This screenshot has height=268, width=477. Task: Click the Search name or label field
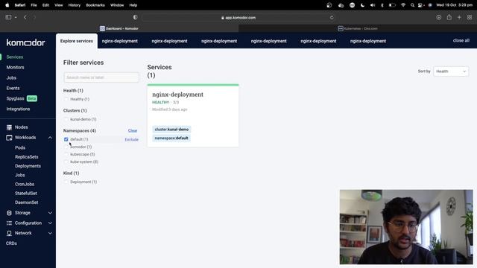(x=101, y=77)
